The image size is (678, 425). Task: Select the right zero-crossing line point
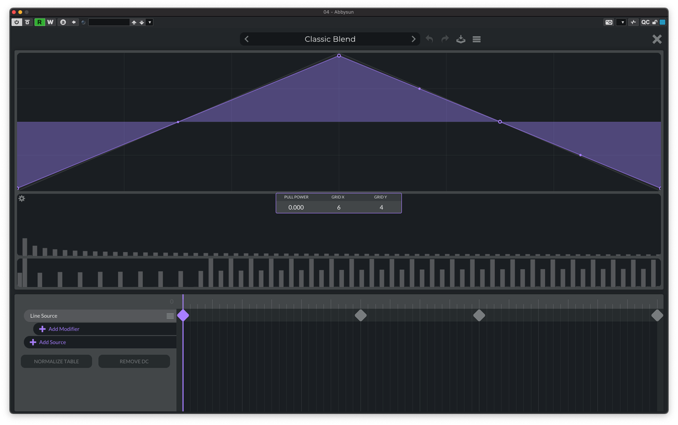[500, 122]
